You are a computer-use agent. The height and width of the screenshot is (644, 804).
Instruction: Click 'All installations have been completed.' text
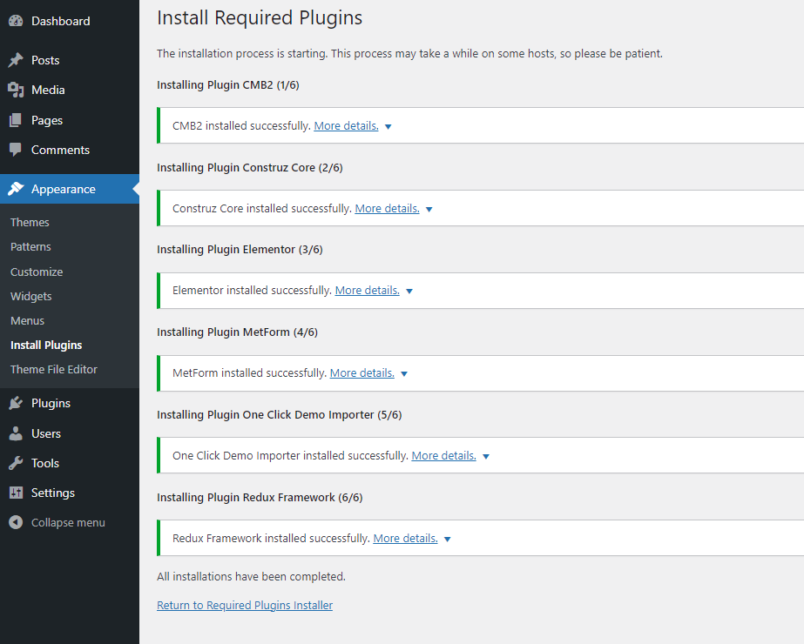click(251, 577)
